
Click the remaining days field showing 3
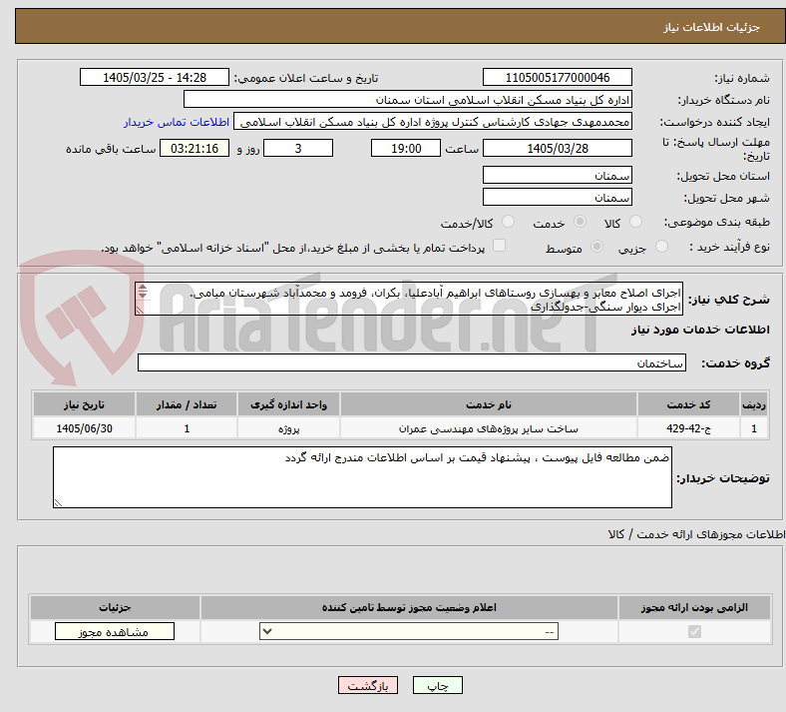(x=298, y=148)
